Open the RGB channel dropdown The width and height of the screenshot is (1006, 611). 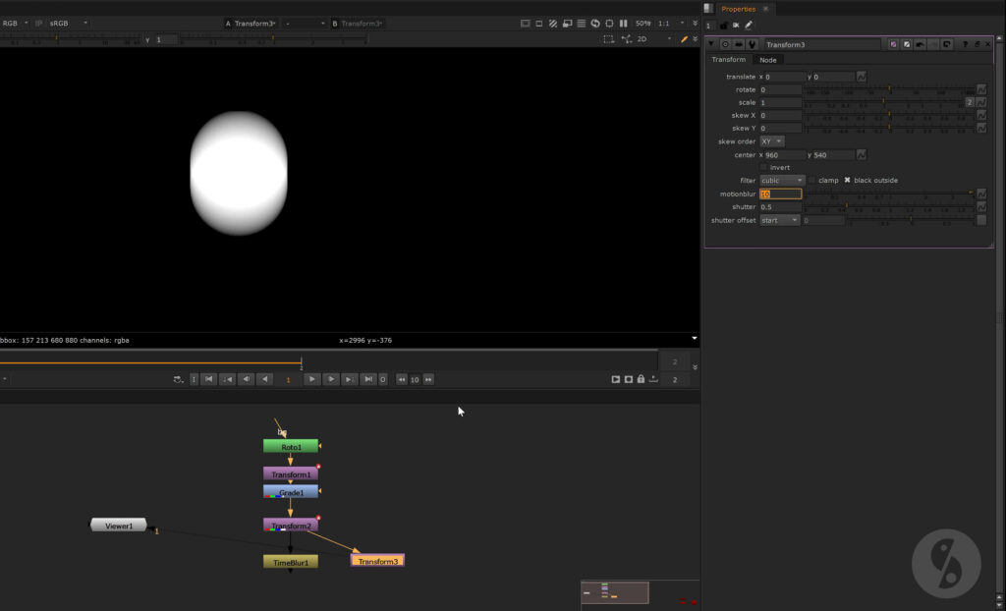click(15, 24)
